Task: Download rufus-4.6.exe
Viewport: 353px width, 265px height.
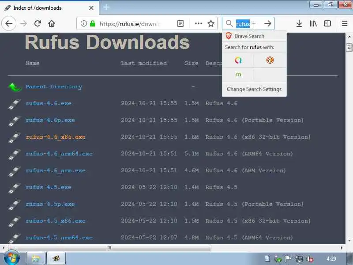Action: [x=49, y=103]
